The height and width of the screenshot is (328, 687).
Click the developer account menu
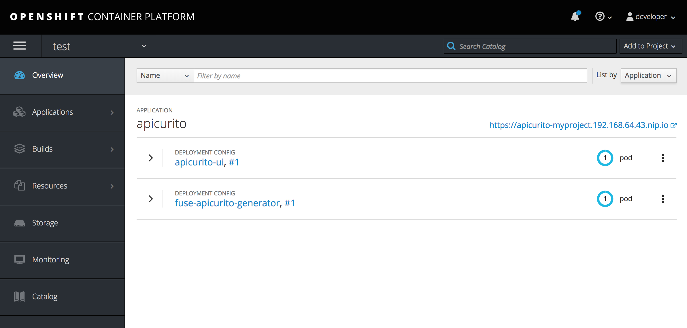(651, 16)
